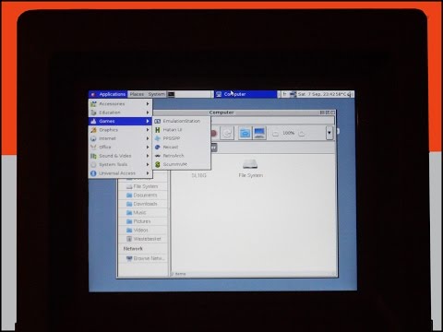
Task: Click the zoom in button right of 100%
Action: [302, 134]
